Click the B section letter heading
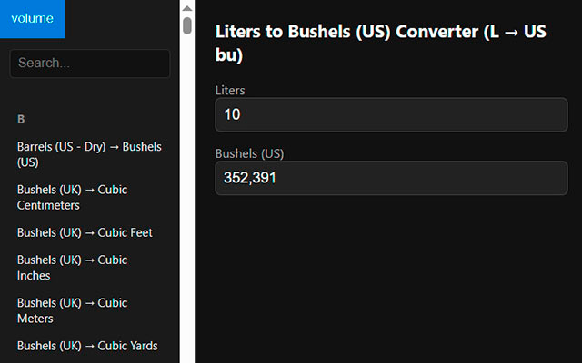The image size is (582, 363). (x=21, y=119)
